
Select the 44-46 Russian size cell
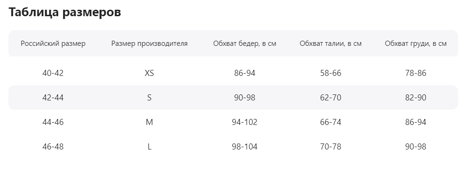coord(53,122)
